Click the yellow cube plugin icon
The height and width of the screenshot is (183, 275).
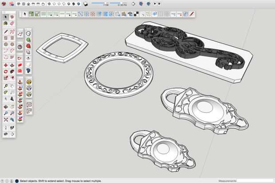[x=29, y=82]
